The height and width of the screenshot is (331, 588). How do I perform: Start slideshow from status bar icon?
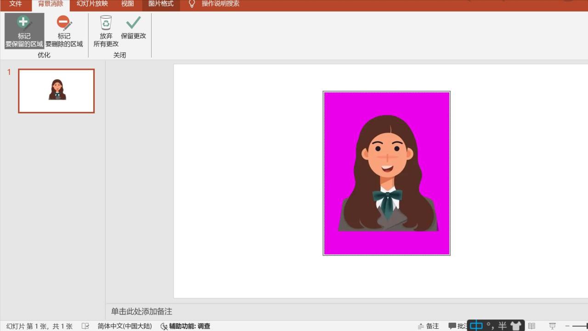click(552, 326)
